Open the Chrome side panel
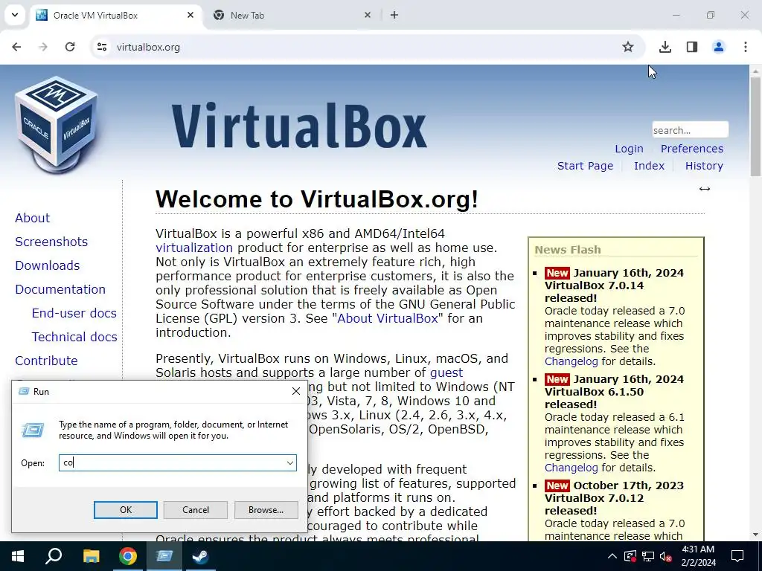762x571 pixels. [691, 47]
